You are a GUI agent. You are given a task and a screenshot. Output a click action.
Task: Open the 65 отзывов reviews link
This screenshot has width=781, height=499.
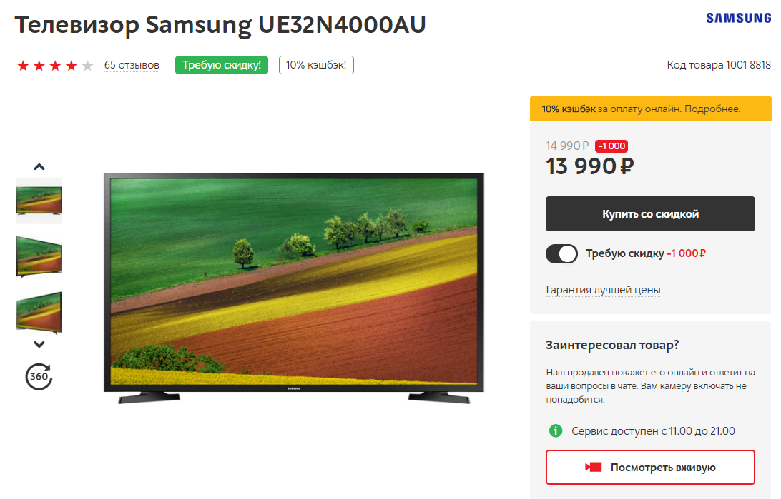(132, 65)
